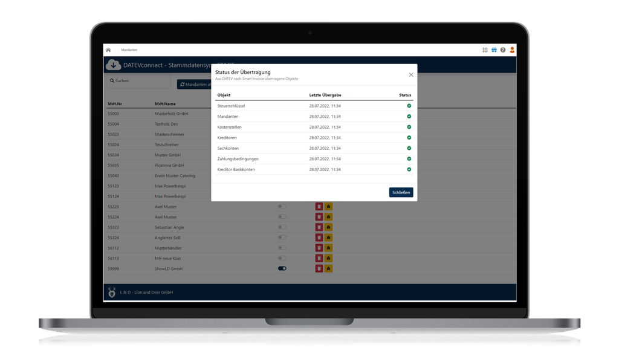The height and width of the screenshot is (356, 619).
Task: Enable the toggle for MH neue Kost
Action: 282,258
